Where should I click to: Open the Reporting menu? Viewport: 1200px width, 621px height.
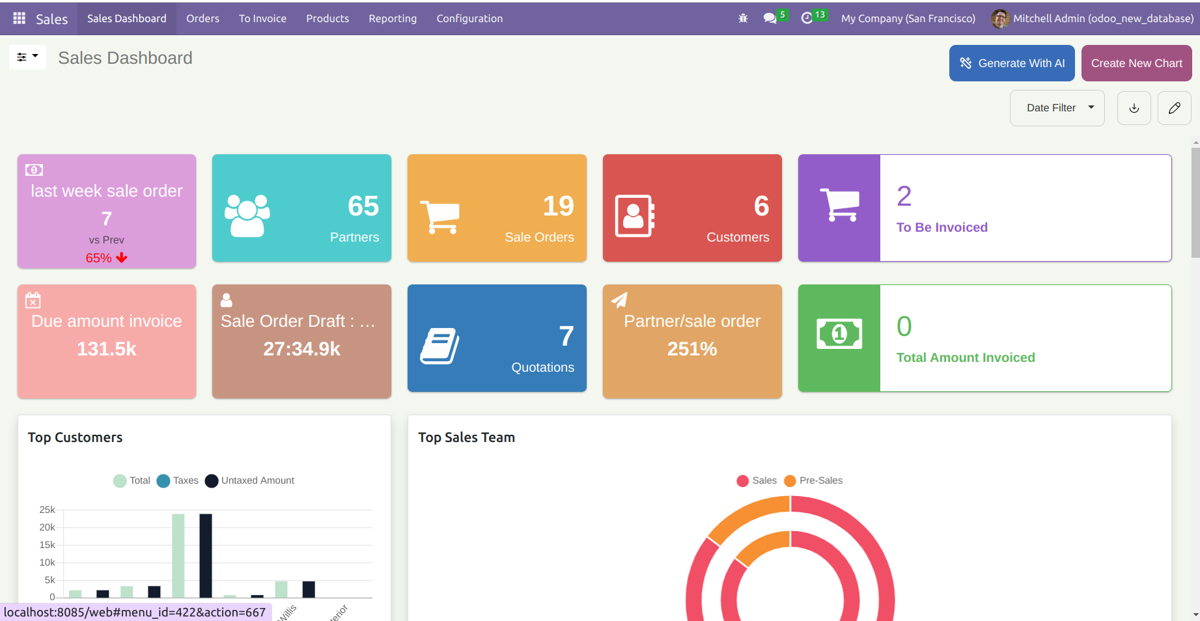[x=392, y=18]
